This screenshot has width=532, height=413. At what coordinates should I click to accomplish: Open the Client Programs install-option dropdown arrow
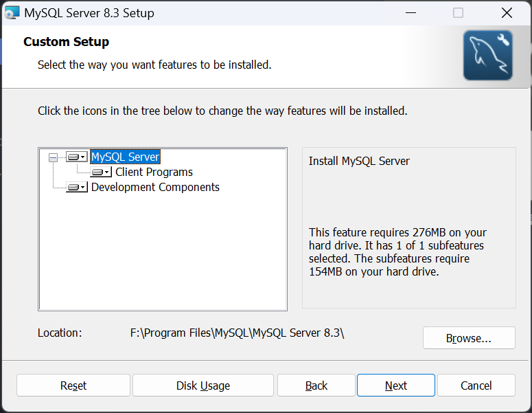point(107,172)
